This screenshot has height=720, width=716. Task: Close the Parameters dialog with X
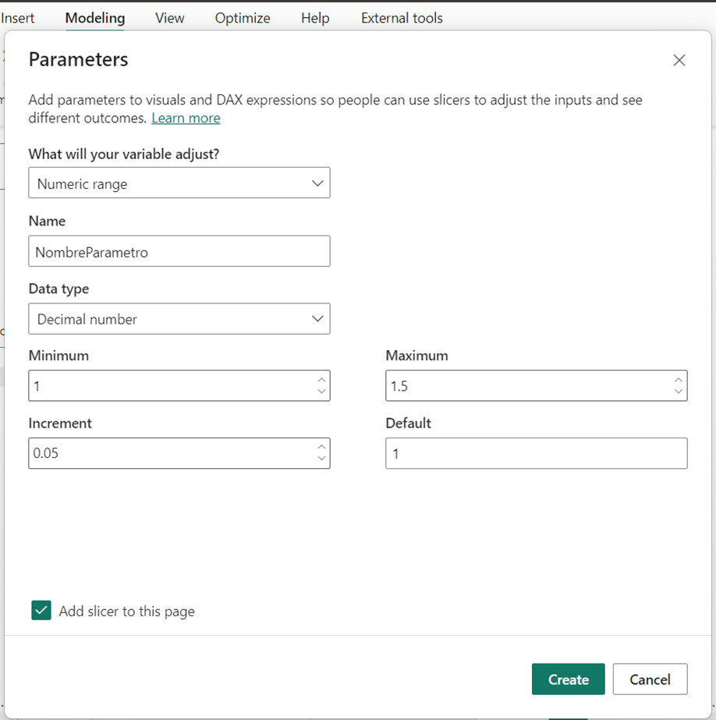coord(679,60)
